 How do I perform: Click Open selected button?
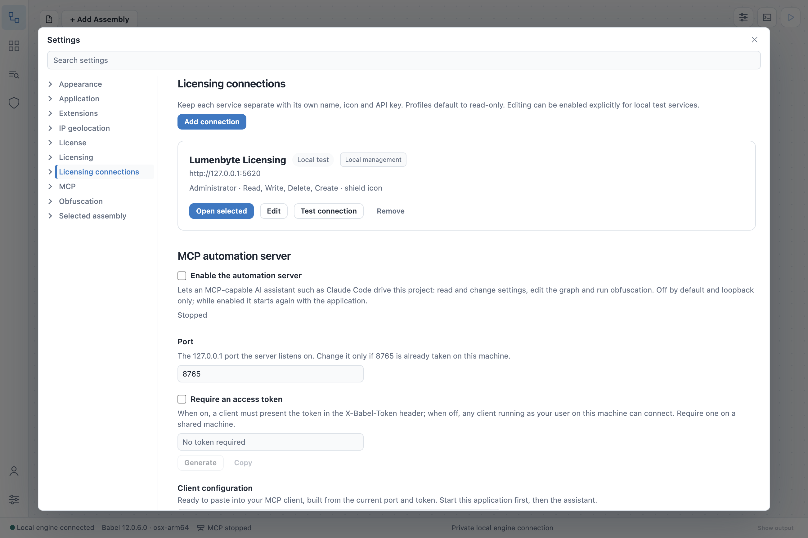[221, 211]
